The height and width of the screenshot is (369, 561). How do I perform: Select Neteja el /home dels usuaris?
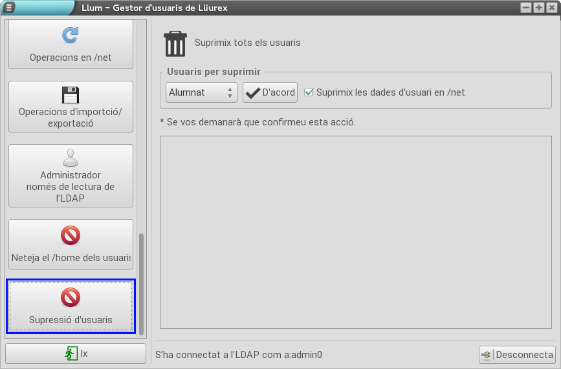(x=71, y=244)
